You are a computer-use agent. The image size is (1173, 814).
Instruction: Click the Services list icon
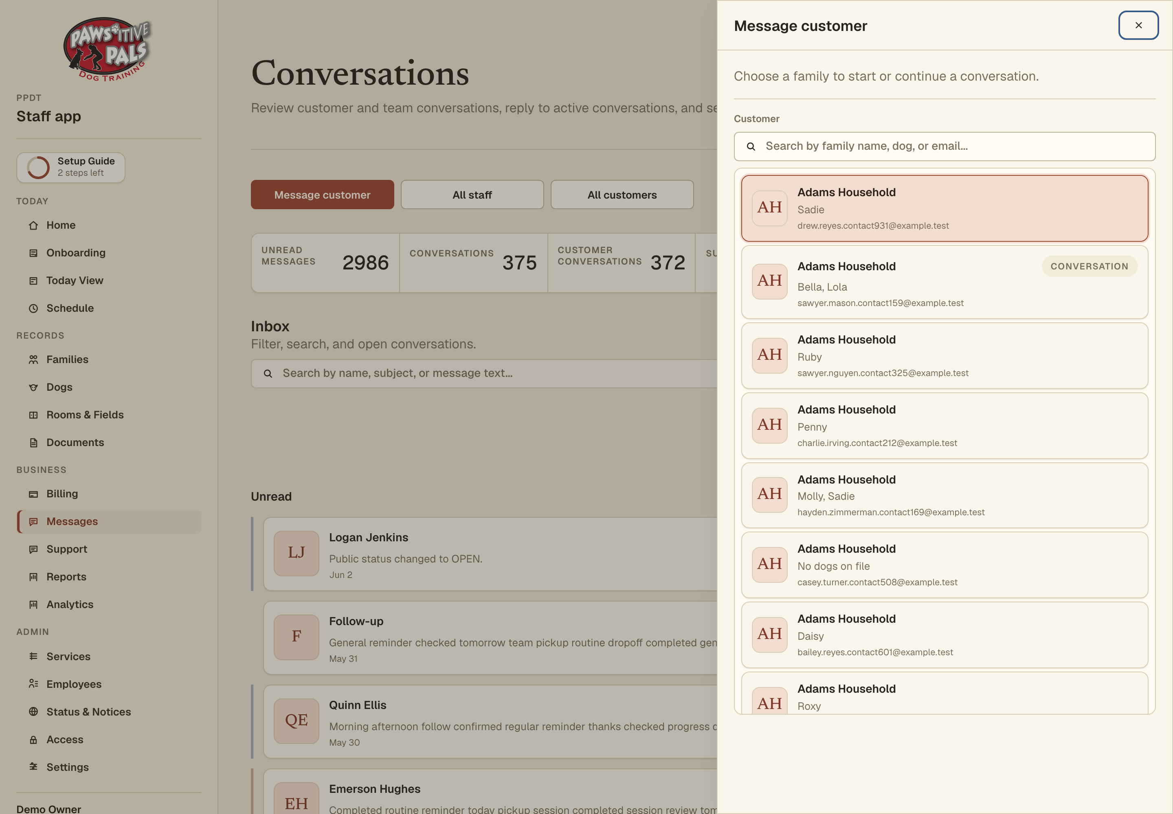(x=33, y=656)
